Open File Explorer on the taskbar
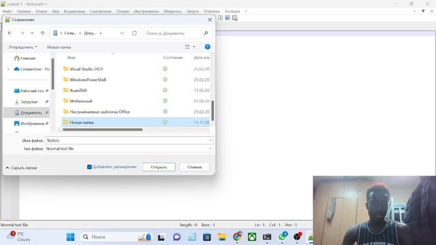This screenshot has width=436, height=245. pyautogui.click(x=222, y=237)
